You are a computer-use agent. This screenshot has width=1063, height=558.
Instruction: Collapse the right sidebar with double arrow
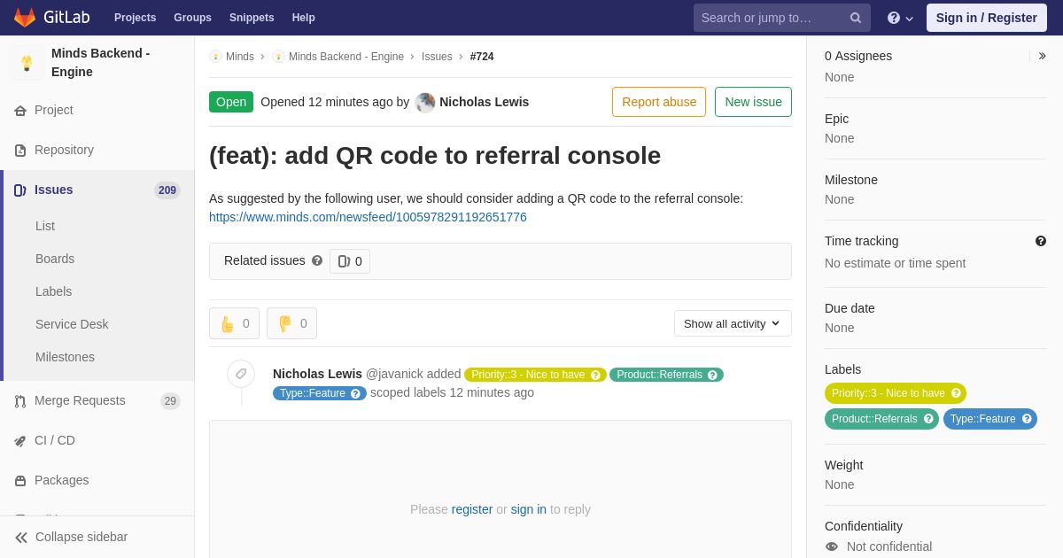(1042, 56)
